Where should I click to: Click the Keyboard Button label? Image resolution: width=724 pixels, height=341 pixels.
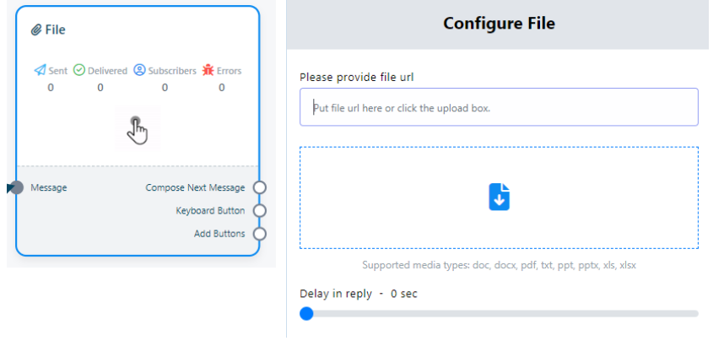pyautogui.click(x=210, y=210)
